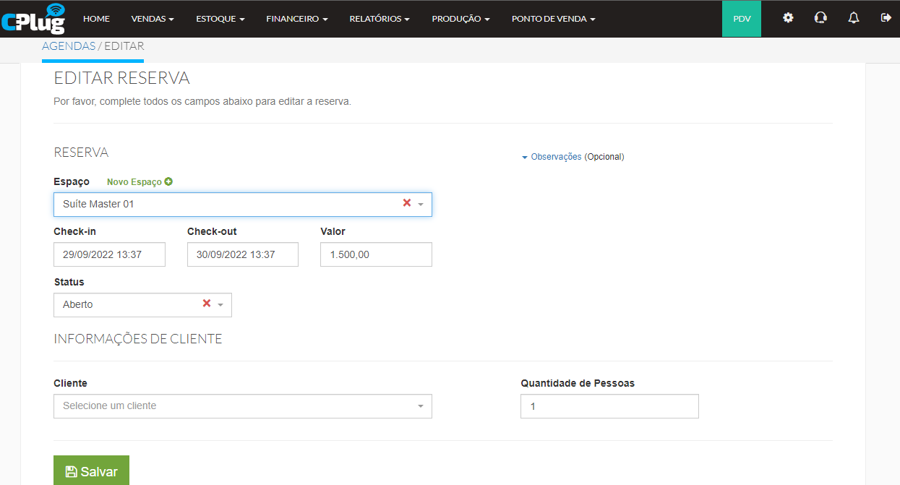Open the notifications bell icon
This screenshot has width=900, height=485.
(x=854, y=18)
